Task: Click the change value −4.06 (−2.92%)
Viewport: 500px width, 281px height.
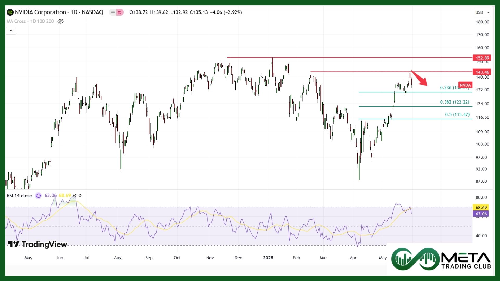Action: tap(226, 12)
